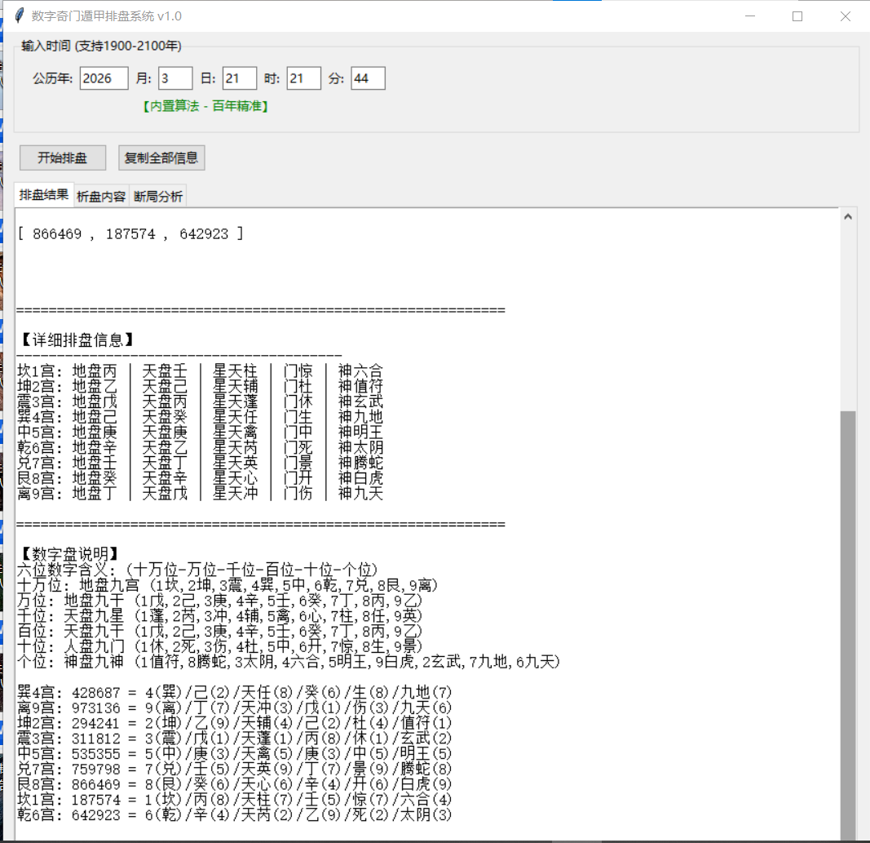The image size is (870, 843).
Task: Close the 数字奇门遁甲 window
Action: coord(845,16)
